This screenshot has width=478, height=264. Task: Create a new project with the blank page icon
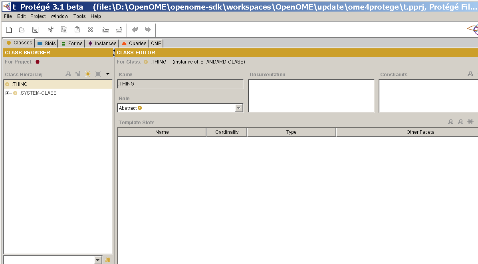(9, 29)
